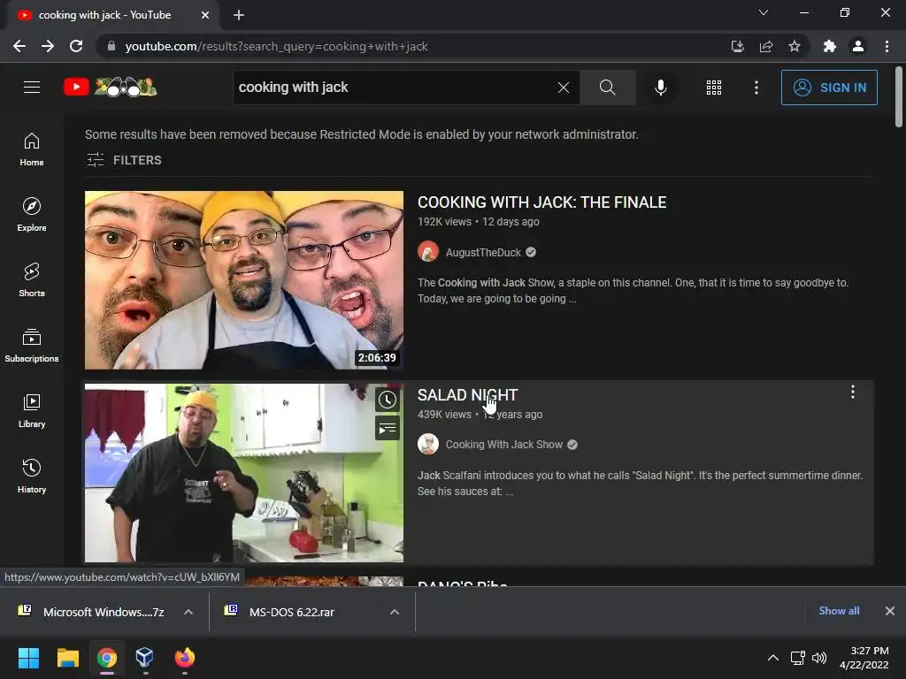Viewport: 906px width, 679px height.
Task: Open Subscriptions in the sidebar
Action: click(32, 346)
